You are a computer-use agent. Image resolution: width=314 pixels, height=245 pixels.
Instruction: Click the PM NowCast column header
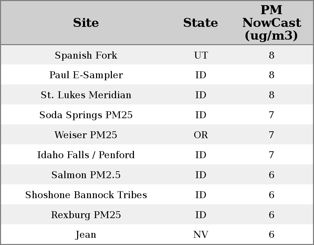(x=271, y=23)
